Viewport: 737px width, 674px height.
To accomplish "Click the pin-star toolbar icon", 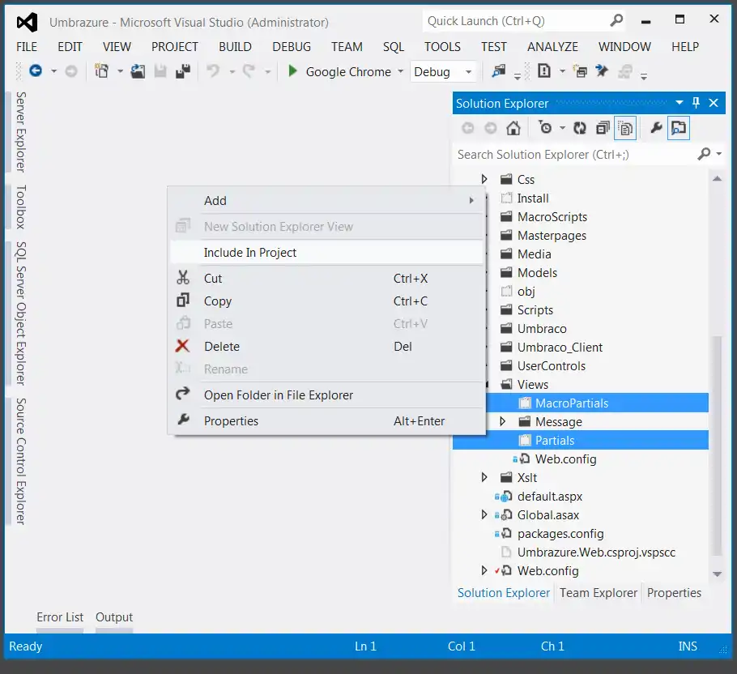I will pos(602,71).
